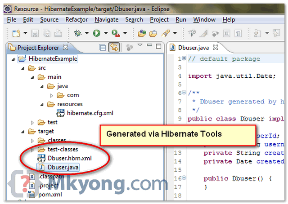
Task: Click the Toggle Mark Occurrences icon
Action: tap(204, 33)
